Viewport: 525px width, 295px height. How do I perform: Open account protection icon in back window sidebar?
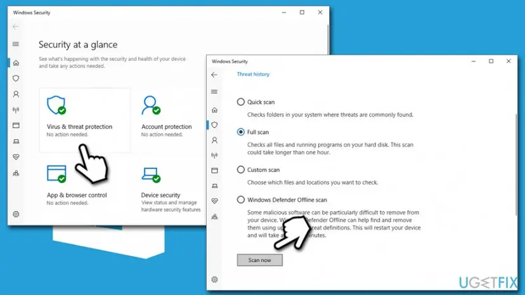16,94
